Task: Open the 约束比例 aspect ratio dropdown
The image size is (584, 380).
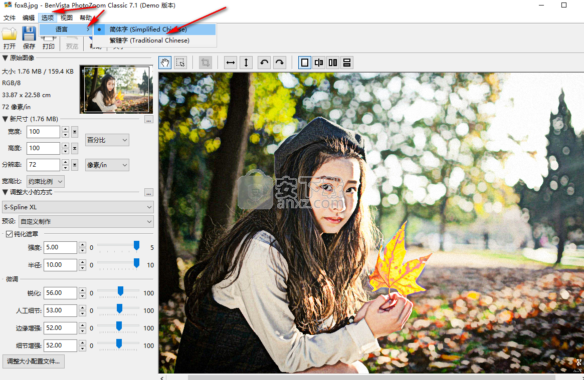Action: click(x=46, y=181)
